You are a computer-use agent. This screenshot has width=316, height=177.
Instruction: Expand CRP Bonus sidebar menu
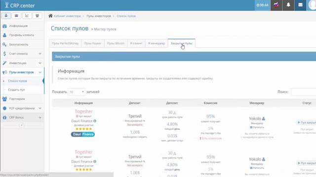[22, 118]
